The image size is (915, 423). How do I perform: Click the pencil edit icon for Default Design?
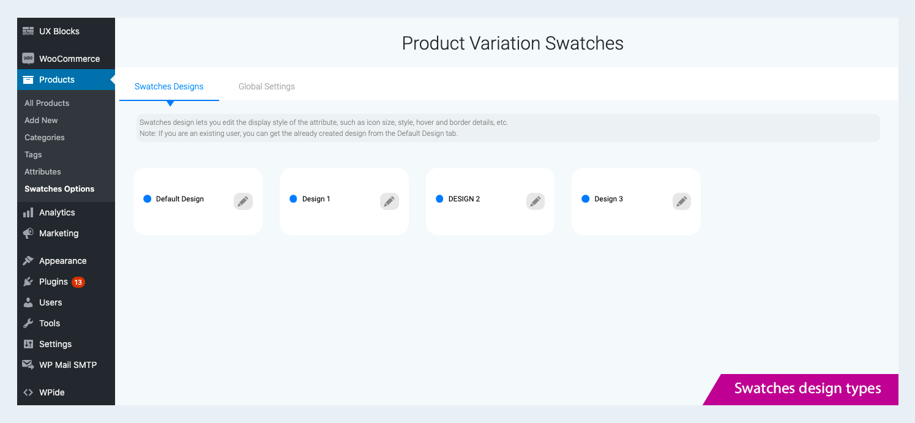[x=243, y=201]
